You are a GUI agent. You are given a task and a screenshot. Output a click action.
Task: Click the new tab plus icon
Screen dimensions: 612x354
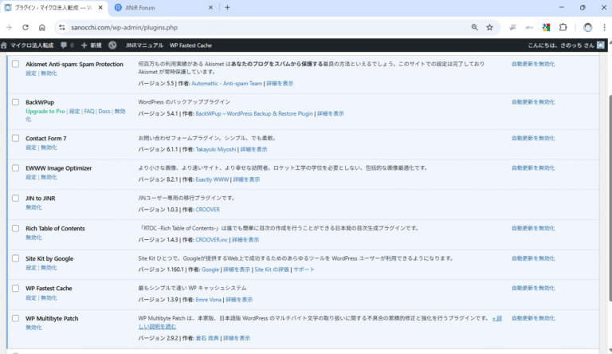[227, 7]
